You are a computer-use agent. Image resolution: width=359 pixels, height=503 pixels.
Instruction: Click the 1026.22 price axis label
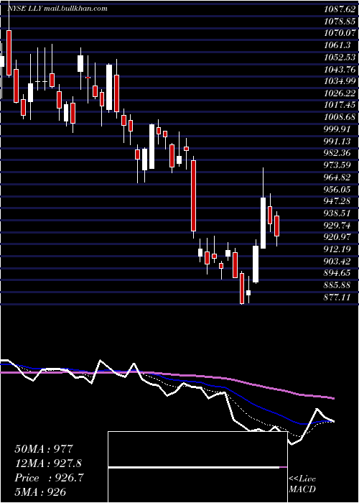click(x=340, y=93)
